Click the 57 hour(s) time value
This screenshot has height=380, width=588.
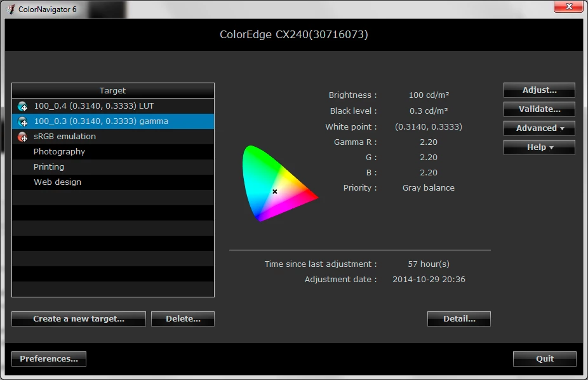[x=429, y=264]
